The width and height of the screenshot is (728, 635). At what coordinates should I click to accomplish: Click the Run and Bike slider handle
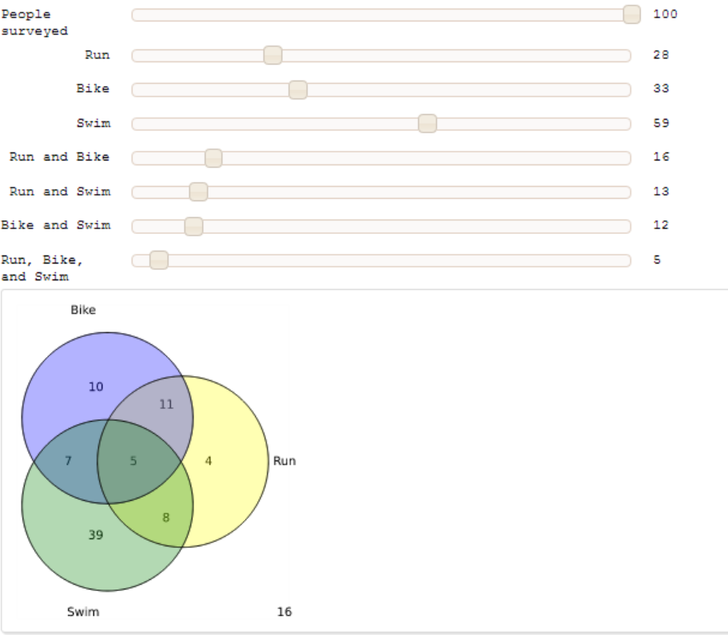tap(213, 157)
